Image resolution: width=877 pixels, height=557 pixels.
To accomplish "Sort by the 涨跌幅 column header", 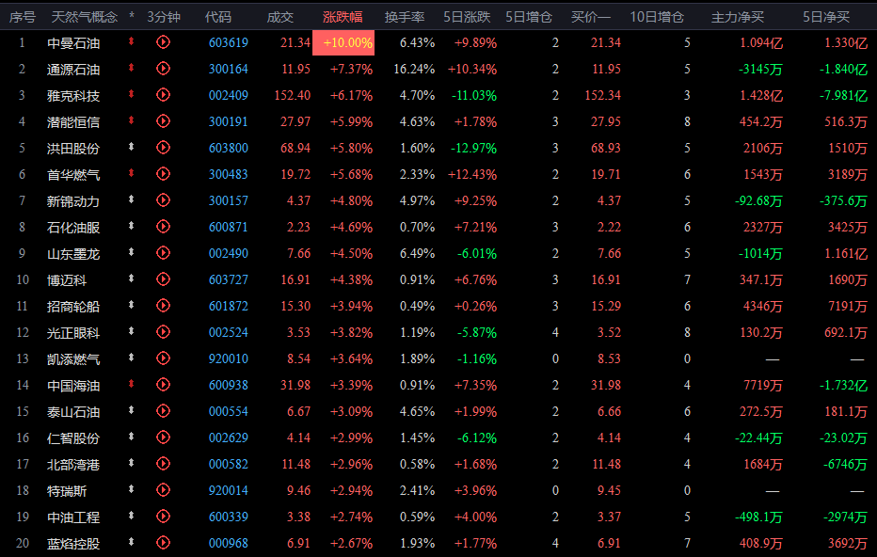I will click(x=343, y=17).
